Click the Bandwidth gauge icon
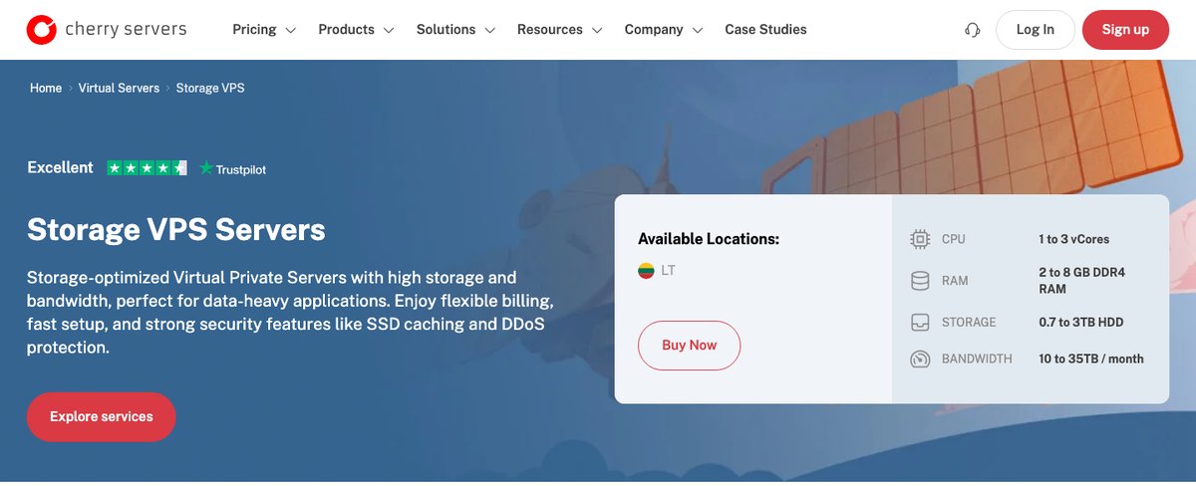The image size is (1196, 486). point(920,359)
